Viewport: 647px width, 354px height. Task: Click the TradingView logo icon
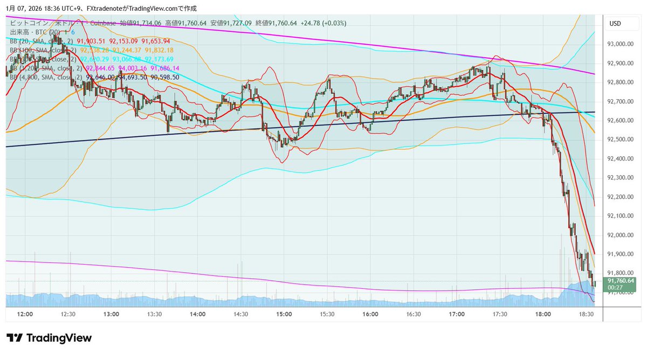pos(14,338)
